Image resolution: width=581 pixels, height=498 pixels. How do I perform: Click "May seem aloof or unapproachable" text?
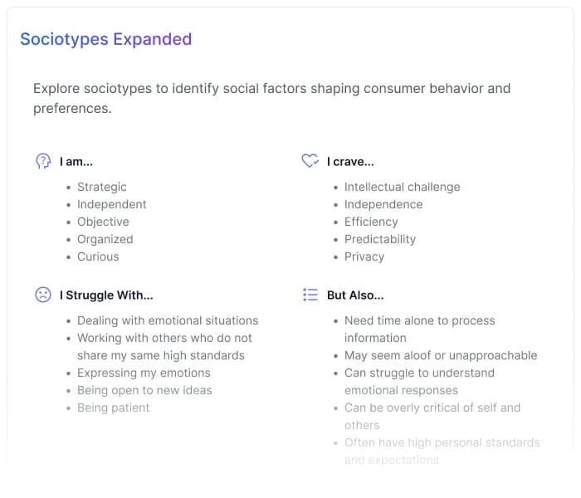(441, 355)
